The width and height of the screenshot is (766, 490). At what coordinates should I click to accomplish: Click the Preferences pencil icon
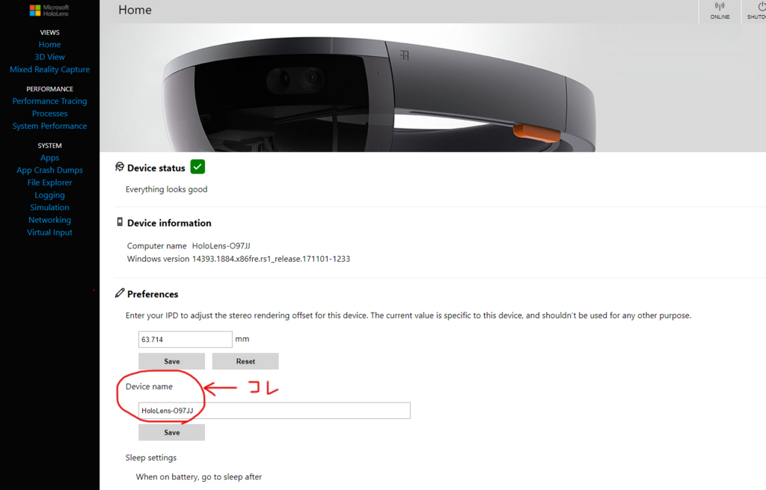(120, 293)
